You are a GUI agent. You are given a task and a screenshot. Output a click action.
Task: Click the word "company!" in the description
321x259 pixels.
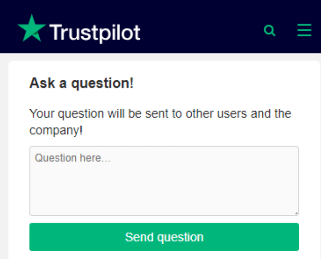(x=56, y=130)
